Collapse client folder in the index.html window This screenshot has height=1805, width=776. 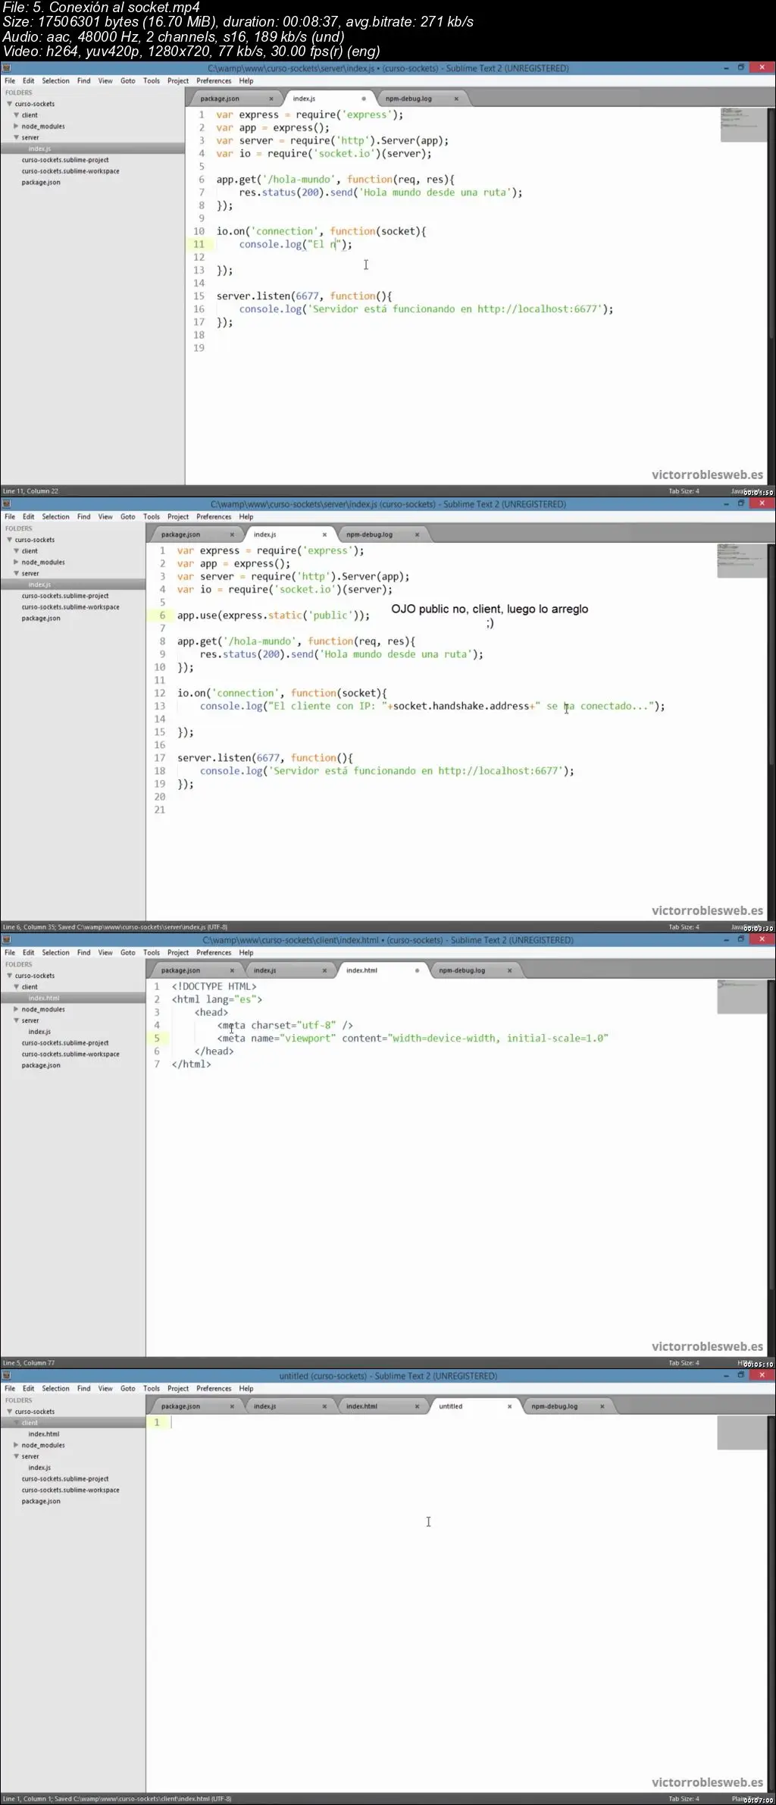click(x=16, y=987)
